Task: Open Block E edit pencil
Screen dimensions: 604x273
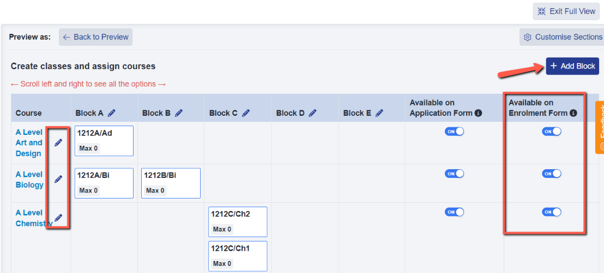Action: (379, 113)
